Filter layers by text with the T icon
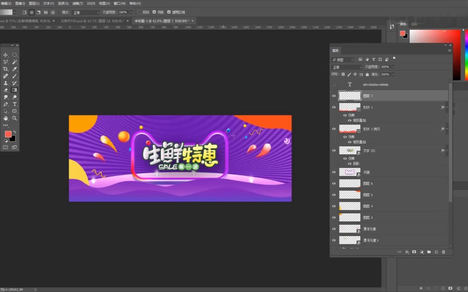 374,59
